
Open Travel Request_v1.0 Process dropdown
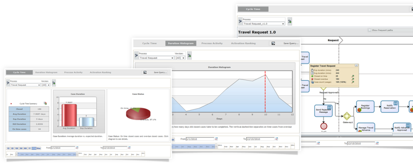click(x=264, y=24)
